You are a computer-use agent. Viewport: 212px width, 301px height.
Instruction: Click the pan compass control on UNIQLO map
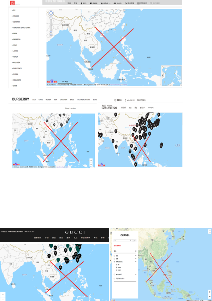pyautogui.click(x=51, y=13)
